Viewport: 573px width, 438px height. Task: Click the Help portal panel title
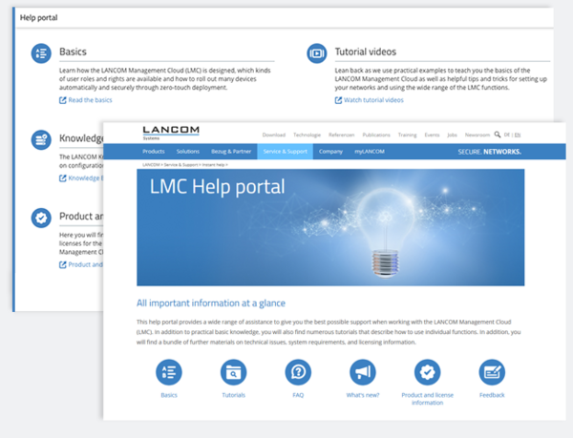click(38, 17)
